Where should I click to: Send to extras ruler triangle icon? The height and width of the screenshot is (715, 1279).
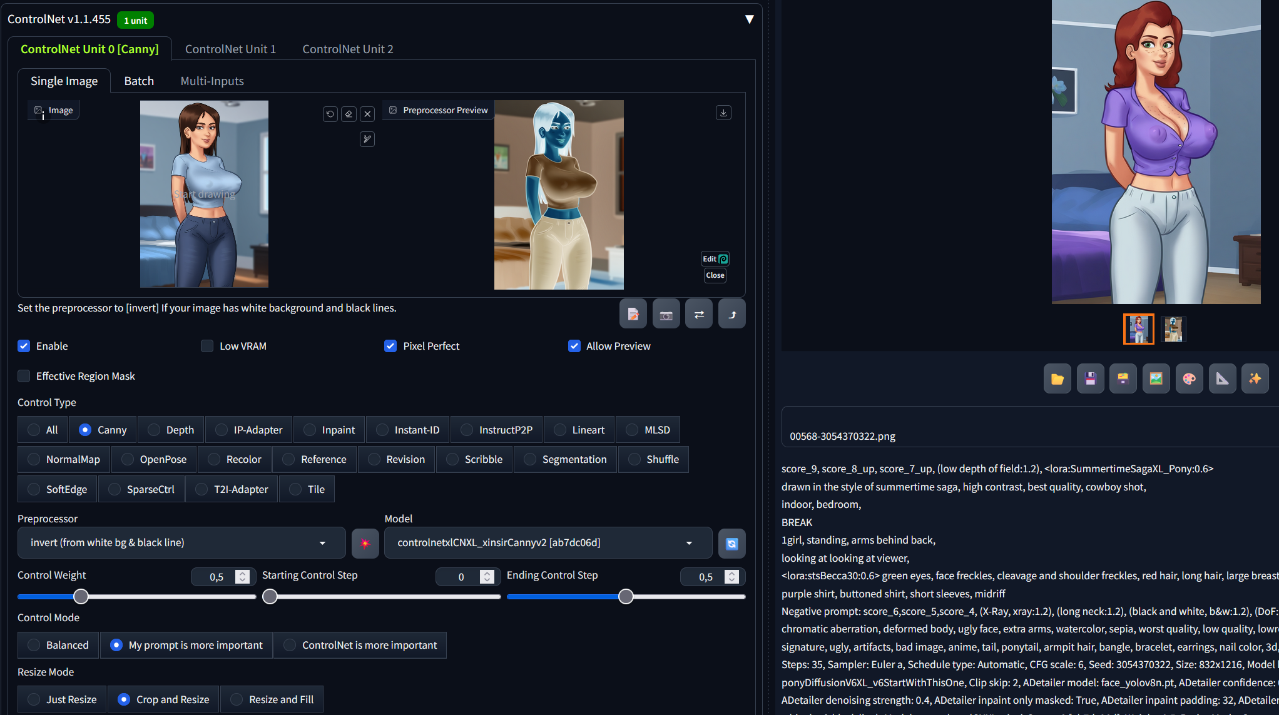coord(1222,378)
